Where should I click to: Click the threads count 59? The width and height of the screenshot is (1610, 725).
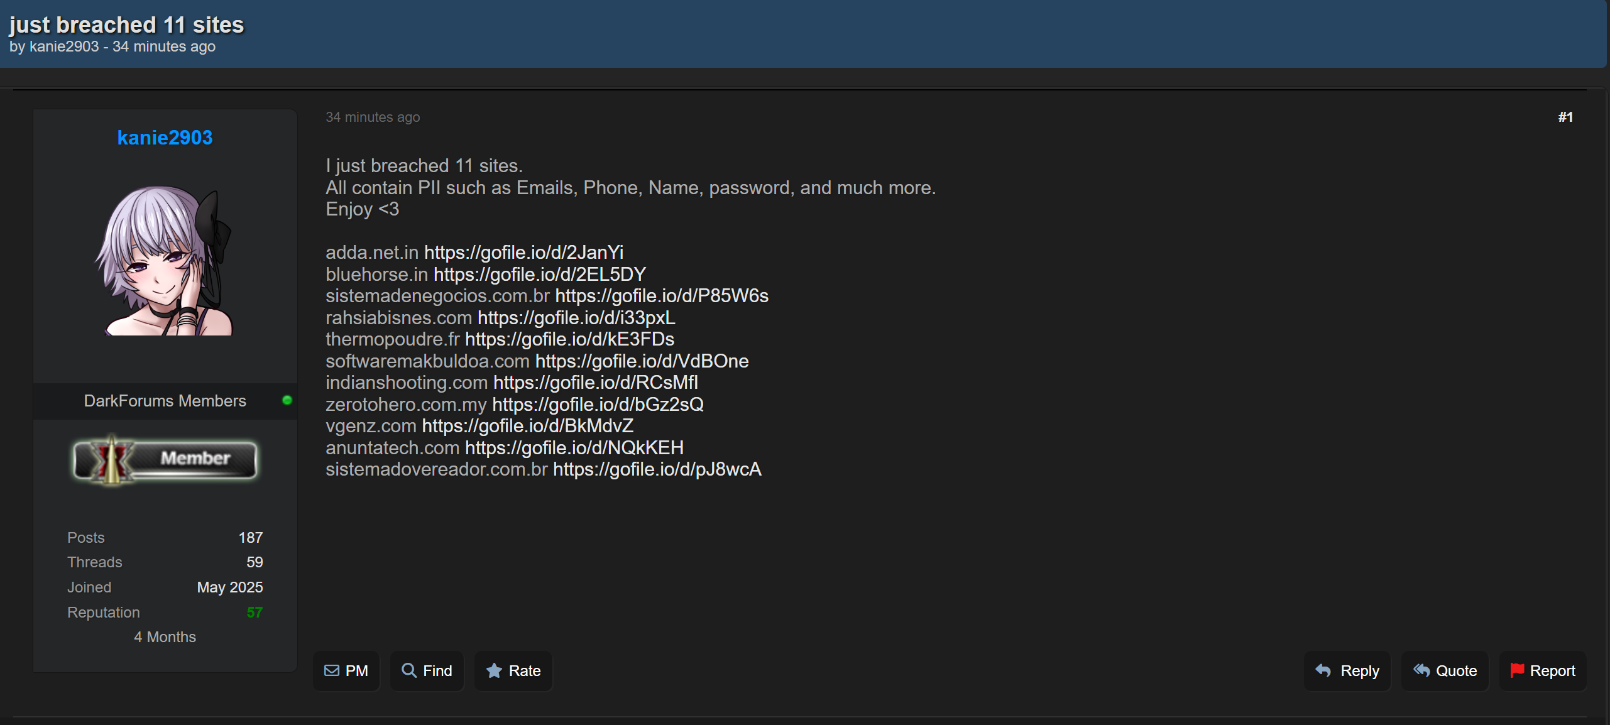coord(255,562)
